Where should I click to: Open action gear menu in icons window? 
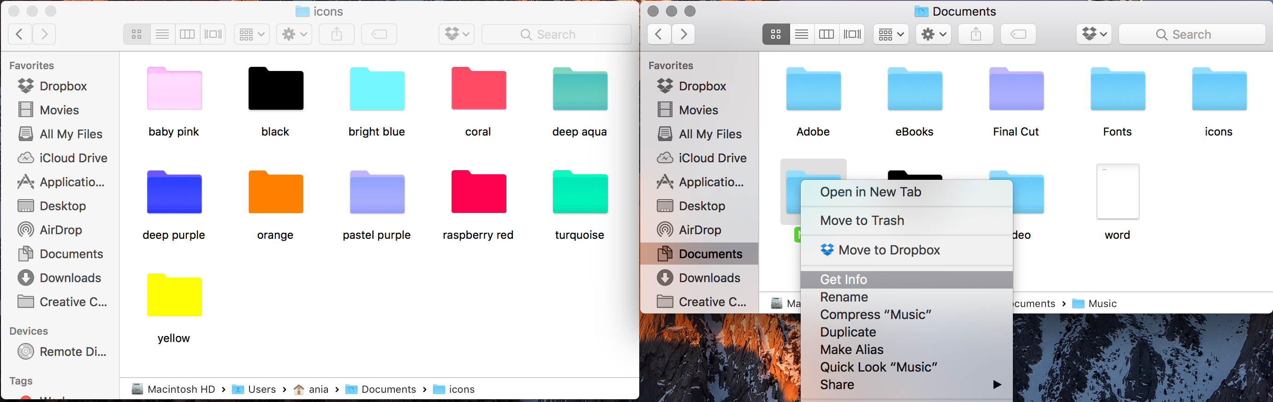295,34
